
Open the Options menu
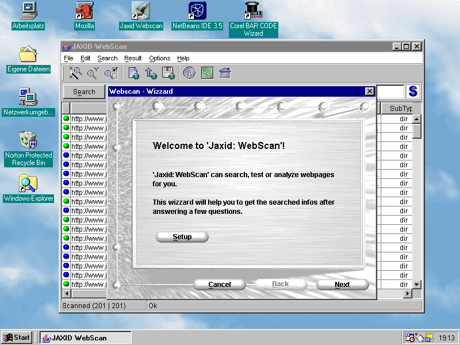point(160,59)
